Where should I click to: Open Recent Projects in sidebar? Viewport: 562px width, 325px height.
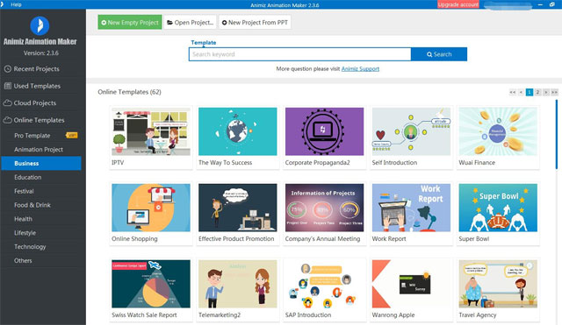pyautogui.click(x=32, y=69)
